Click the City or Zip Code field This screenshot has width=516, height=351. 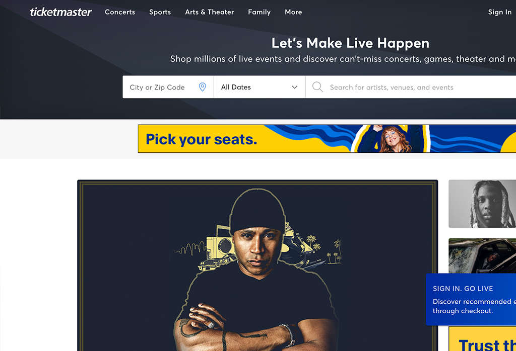(168, 87)
